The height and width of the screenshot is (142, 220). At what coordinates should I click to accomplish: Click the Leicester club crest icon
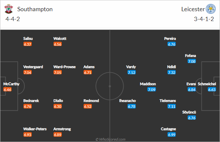pyautogui.click(x=211, y=9)
